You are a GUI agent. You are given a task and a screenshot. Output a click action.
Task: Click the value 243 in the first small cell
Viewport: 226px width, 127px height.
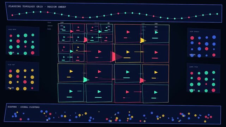click(x=62, y=29)
